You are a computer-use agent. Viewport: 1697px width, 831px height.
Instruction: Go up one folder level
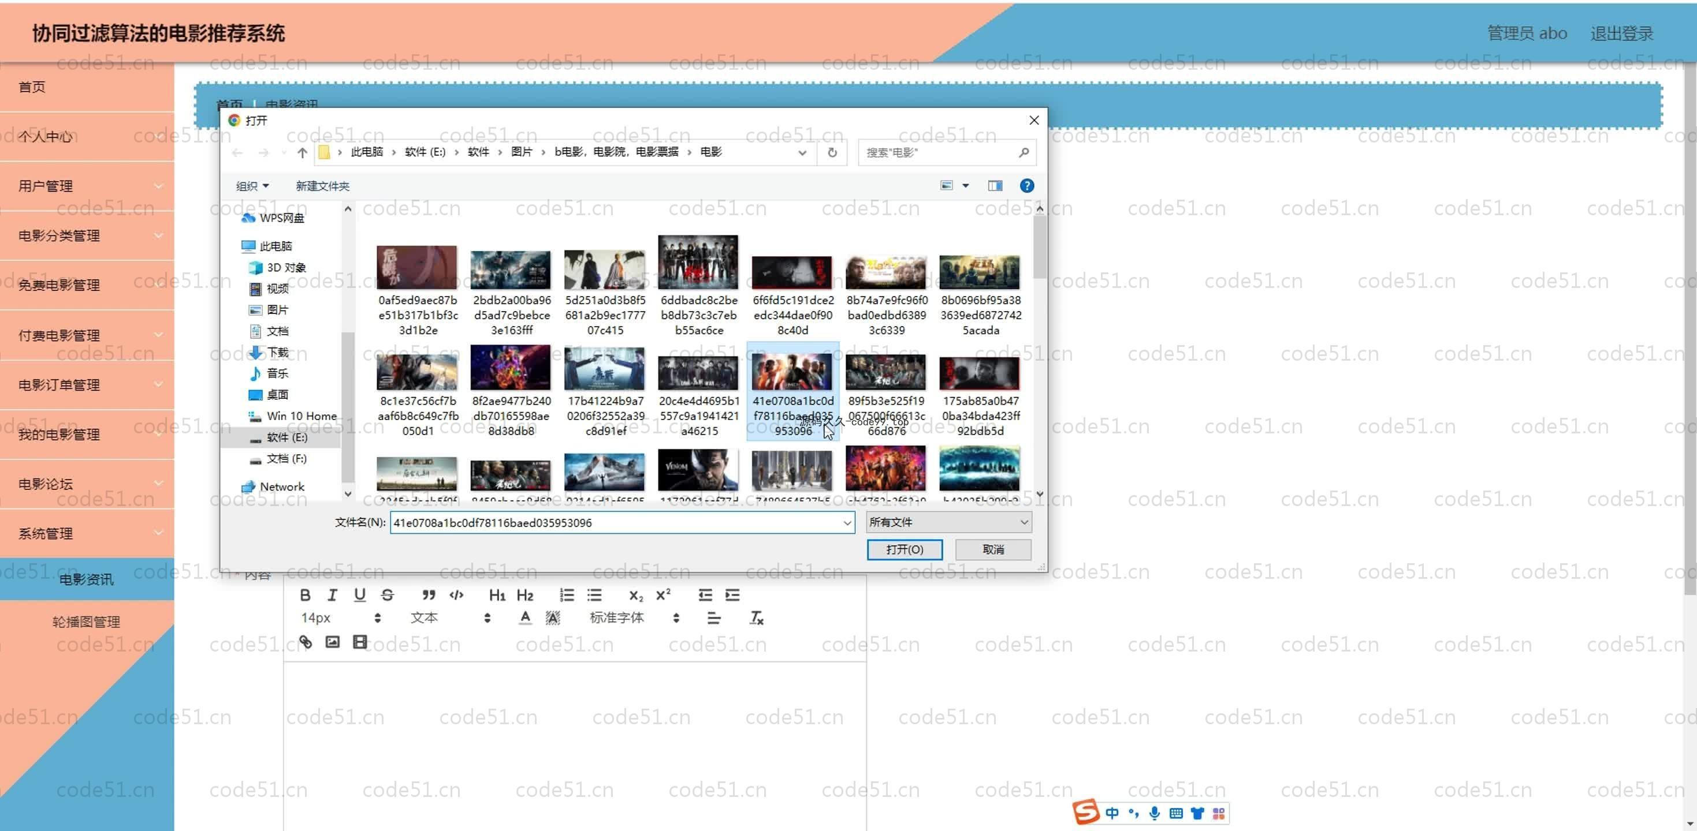point(303,153)
